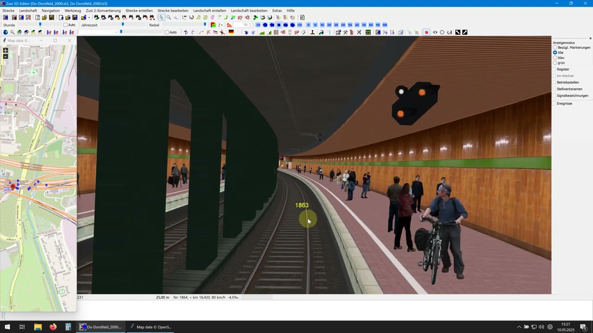Click the eye view icon

point(435,32)
